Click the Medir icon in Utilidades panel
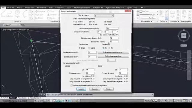The image size is (192, 108). pos(172,13)
